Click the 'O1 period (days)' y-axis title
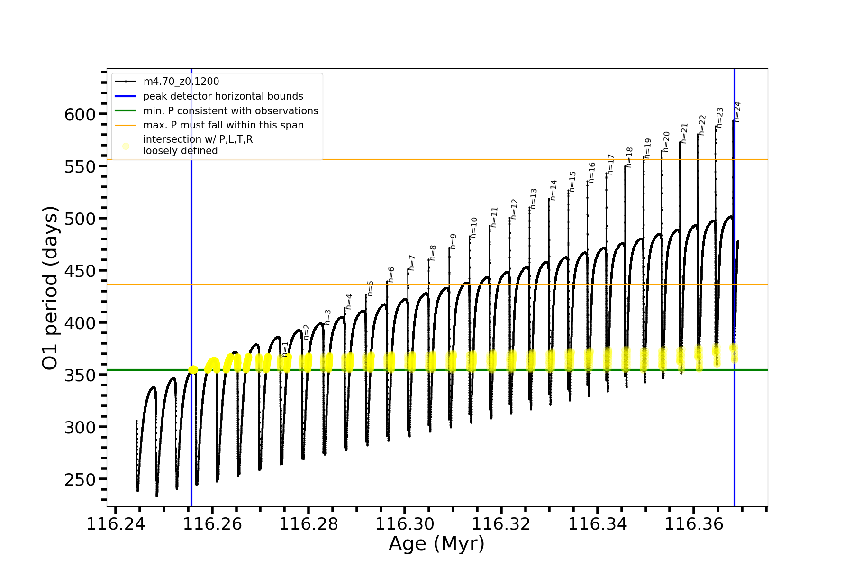 [x=50, y=288]
